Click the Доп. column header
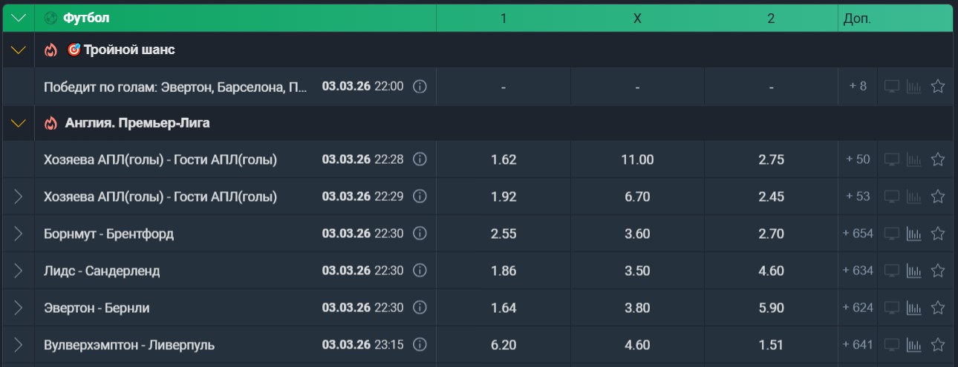Viewport: 958px width, 367px height. pos(857,19)
